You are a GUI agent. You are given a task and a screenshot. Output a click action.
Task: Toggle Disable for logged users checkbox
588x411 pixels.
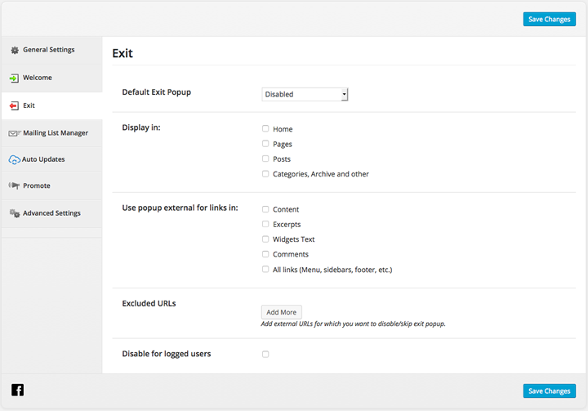click(265, 354)
